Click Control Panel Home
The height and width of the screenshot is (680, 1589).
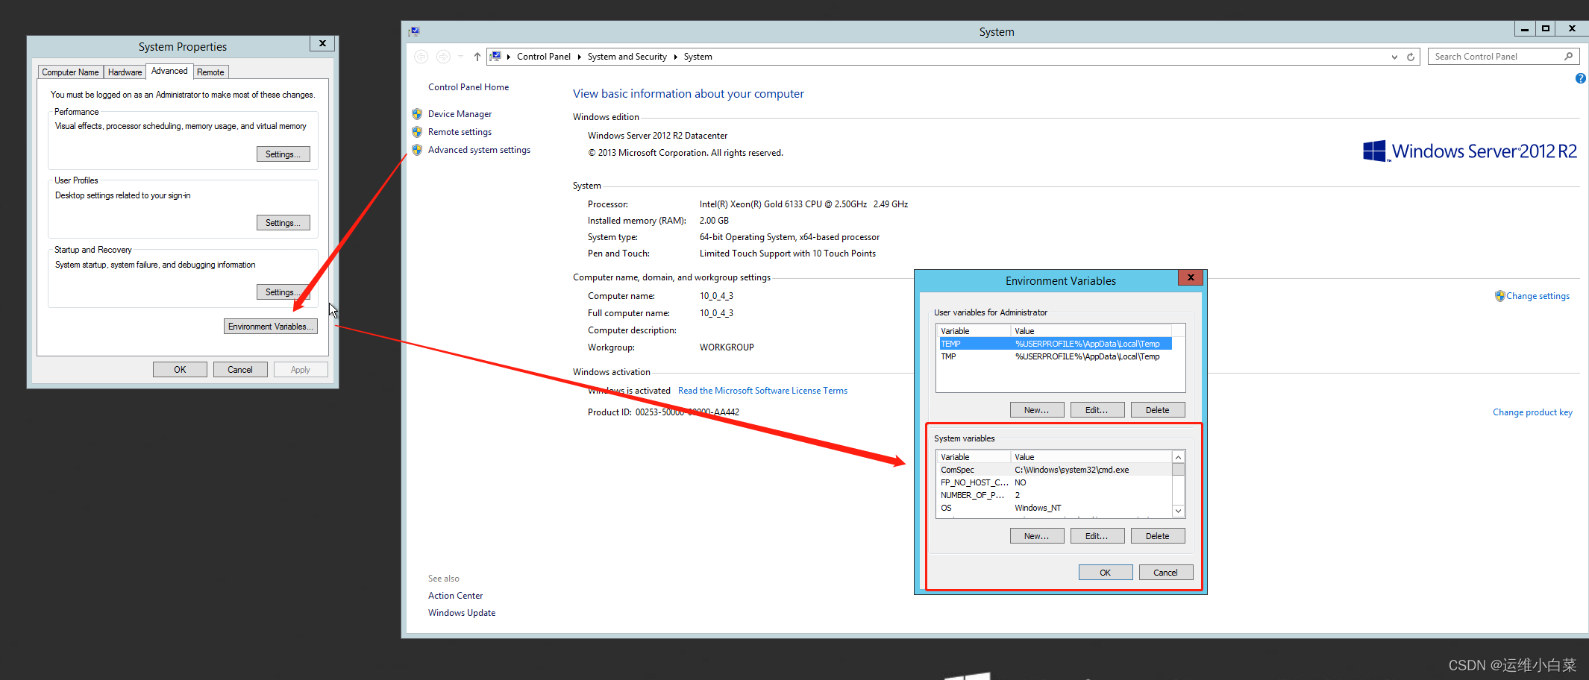tap(468, 87)
